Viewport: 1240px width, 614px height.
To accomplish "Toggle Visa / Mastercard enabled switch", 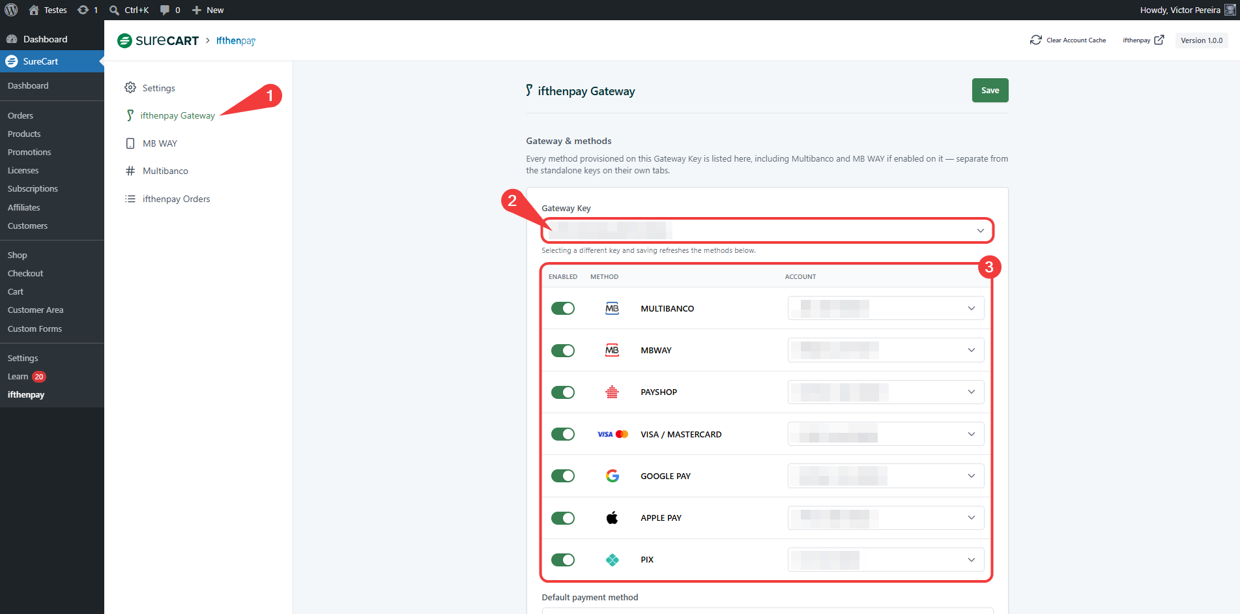I will (x=563, y=434).
